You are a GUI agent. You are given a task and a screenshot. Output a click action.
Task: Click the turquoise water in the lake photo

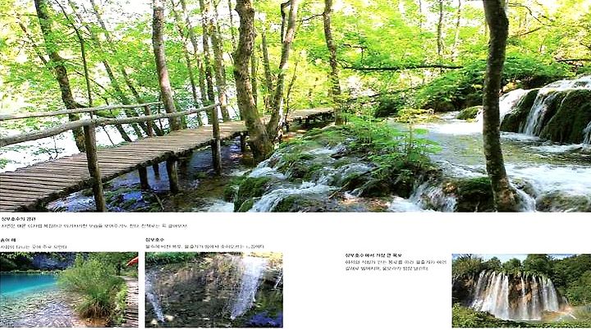(26, 285)
